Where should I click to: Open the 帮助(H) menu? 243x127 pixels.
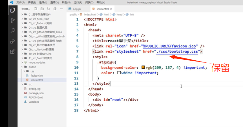click(x=101, y=2)
